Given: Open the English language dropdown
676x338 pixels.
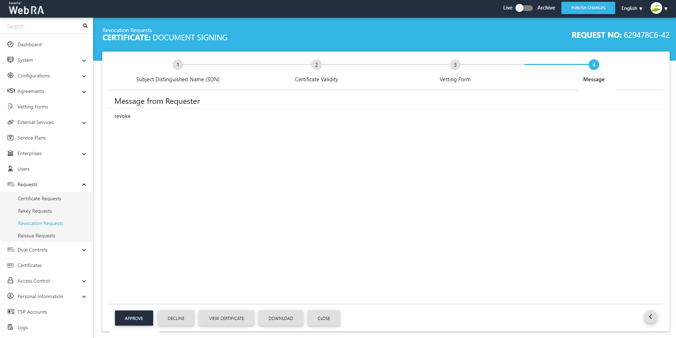Looking at the screenshot, I should click(631, 8).
